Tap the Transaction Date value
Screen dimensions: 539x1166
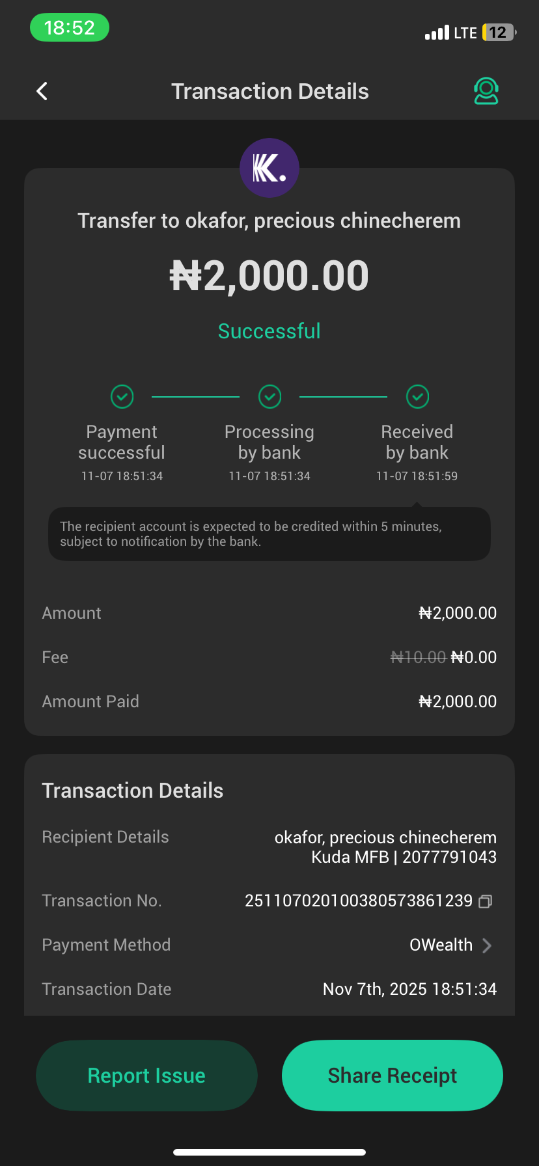(x=409, y=990)
